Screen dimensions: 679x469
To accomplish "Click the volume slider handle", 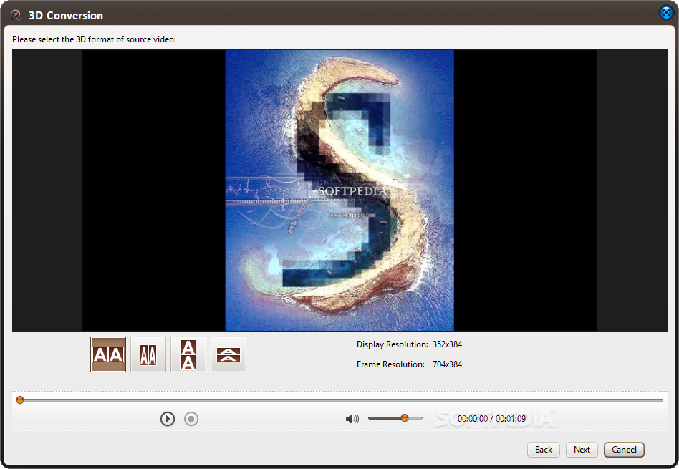I will tap(405, 418).
